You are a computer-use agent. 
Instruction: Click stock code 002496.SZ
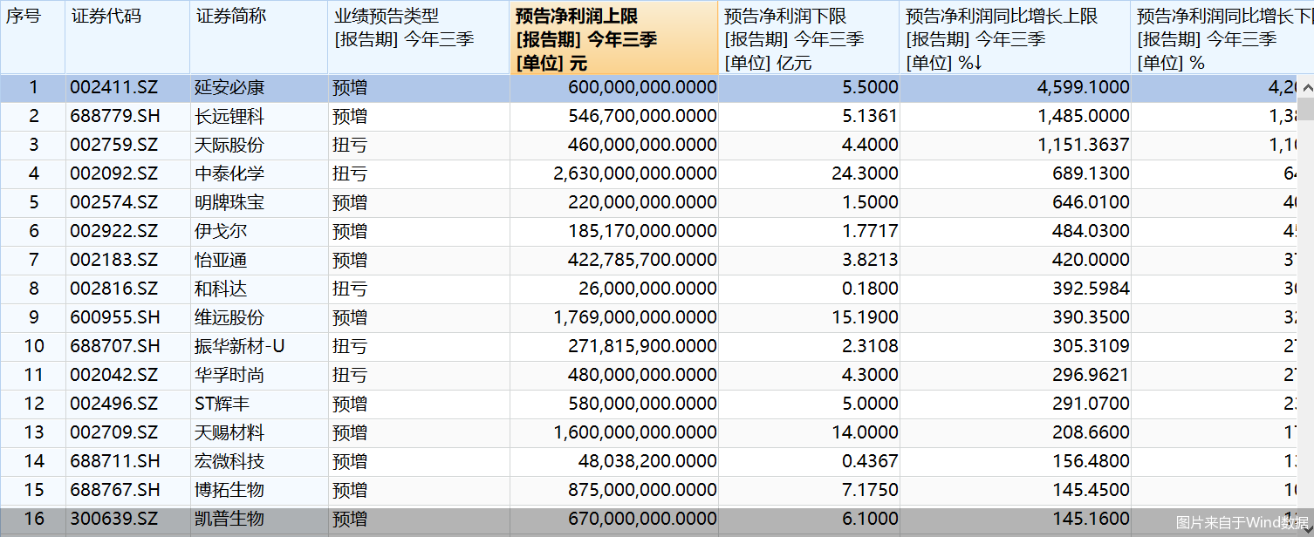coord(114,404)
